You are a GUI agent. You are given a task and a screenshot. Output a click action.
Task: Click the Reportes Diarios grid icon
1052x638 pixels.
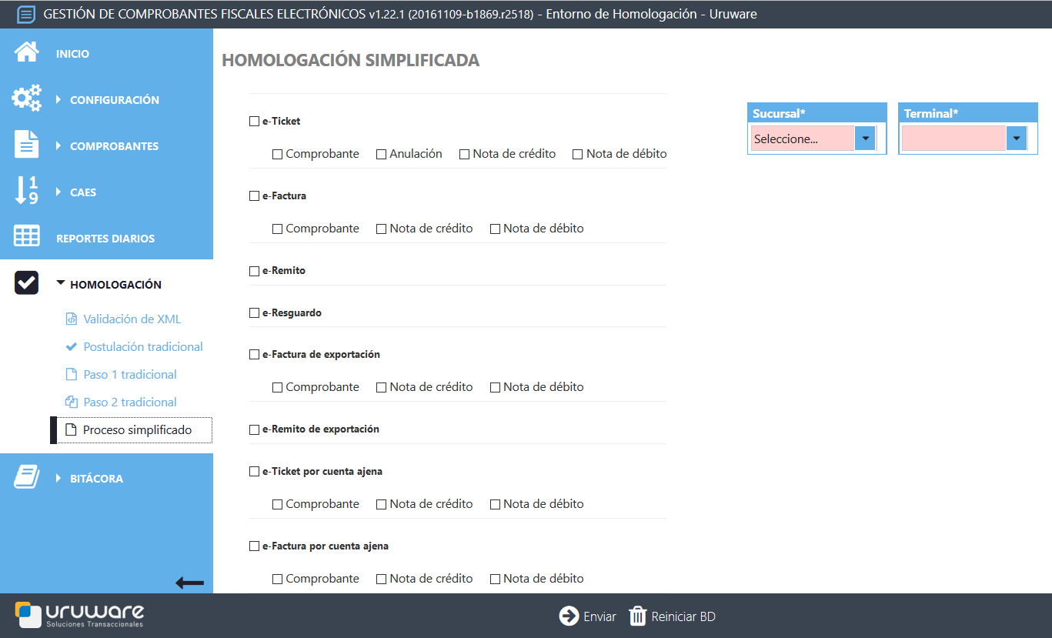point(26,236)
